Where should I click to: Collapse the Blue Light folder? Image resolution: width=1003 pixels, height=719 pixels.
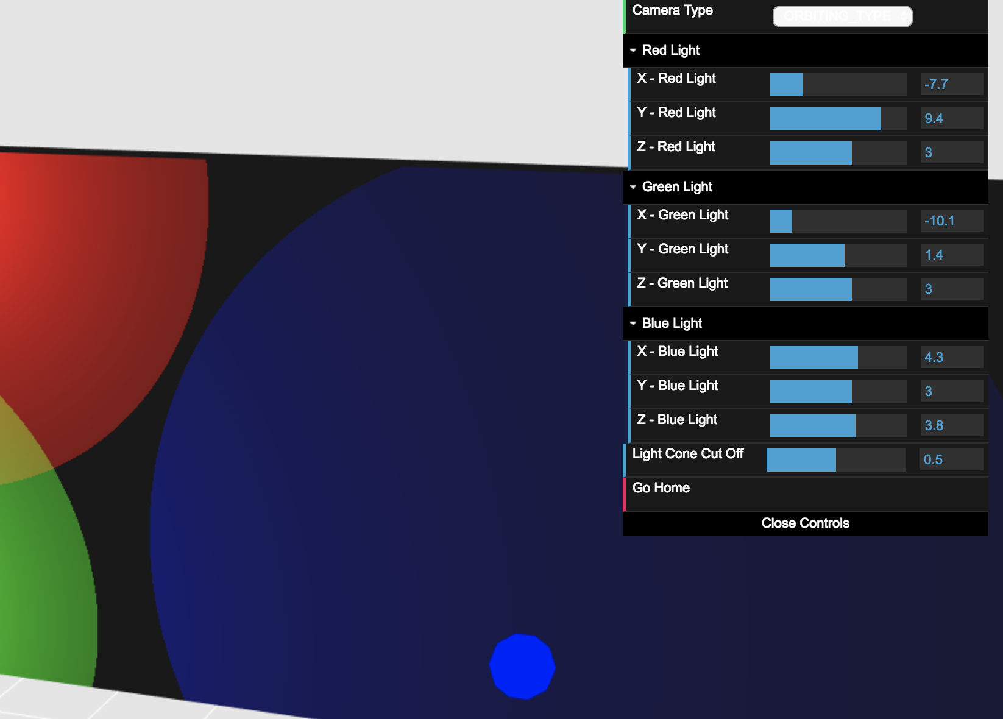[x=806, y=324]
